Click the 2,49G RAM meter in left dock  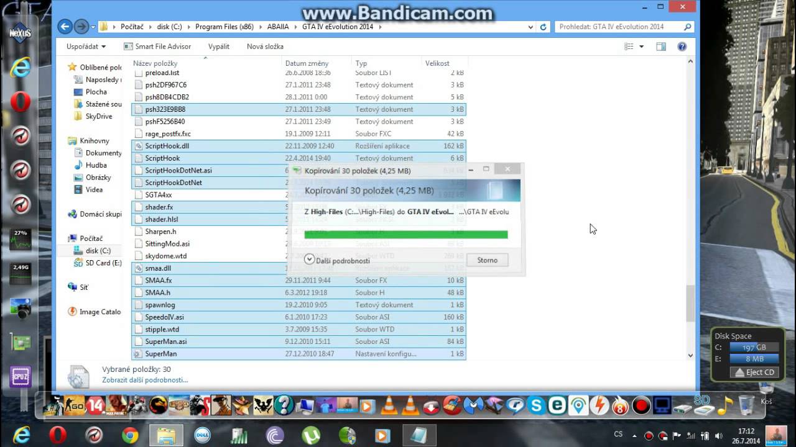point(21,273)
